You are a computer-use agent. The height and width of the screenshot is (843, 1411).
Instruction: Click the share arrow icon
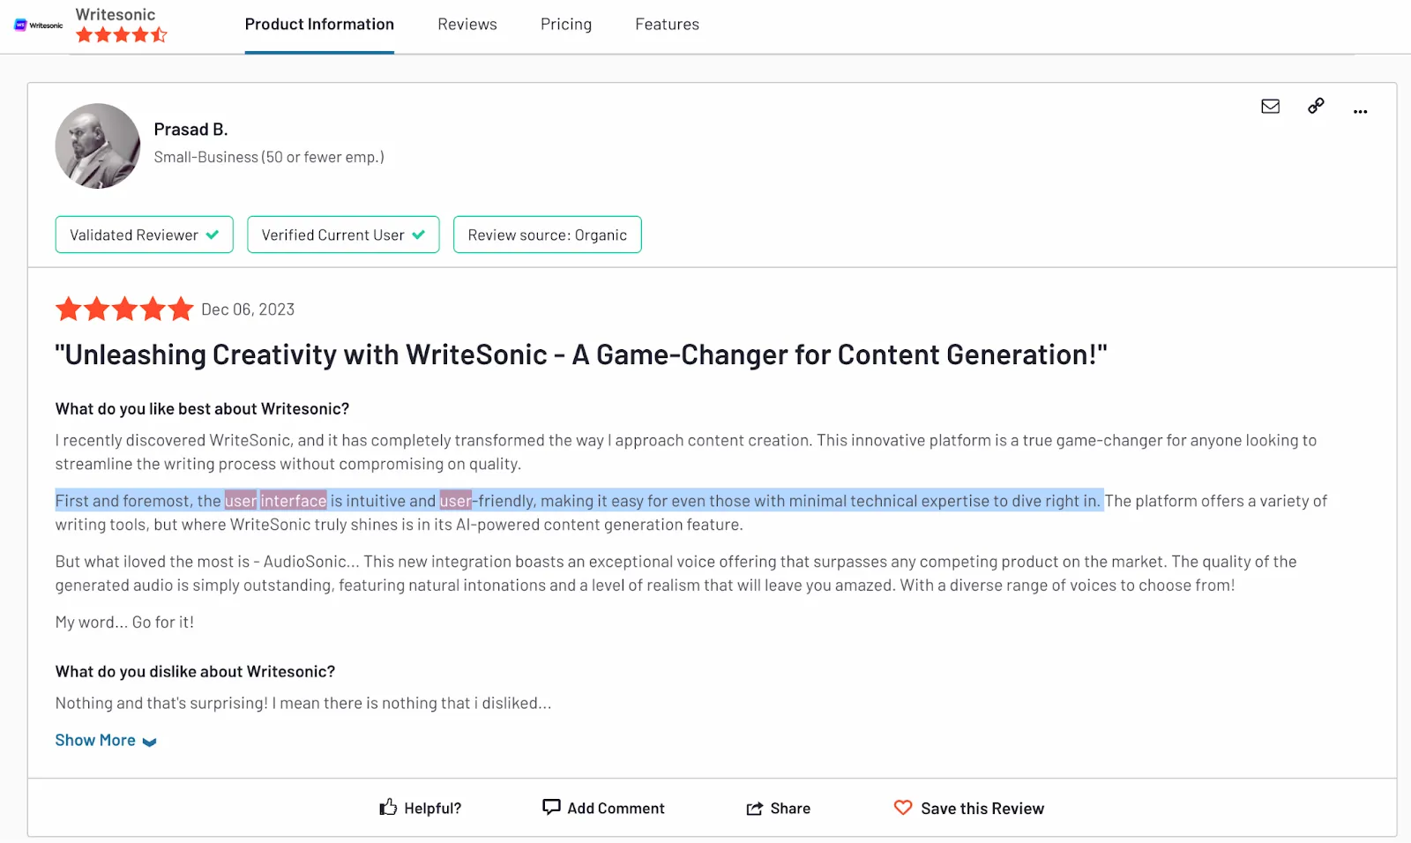[x=755, y=809]
